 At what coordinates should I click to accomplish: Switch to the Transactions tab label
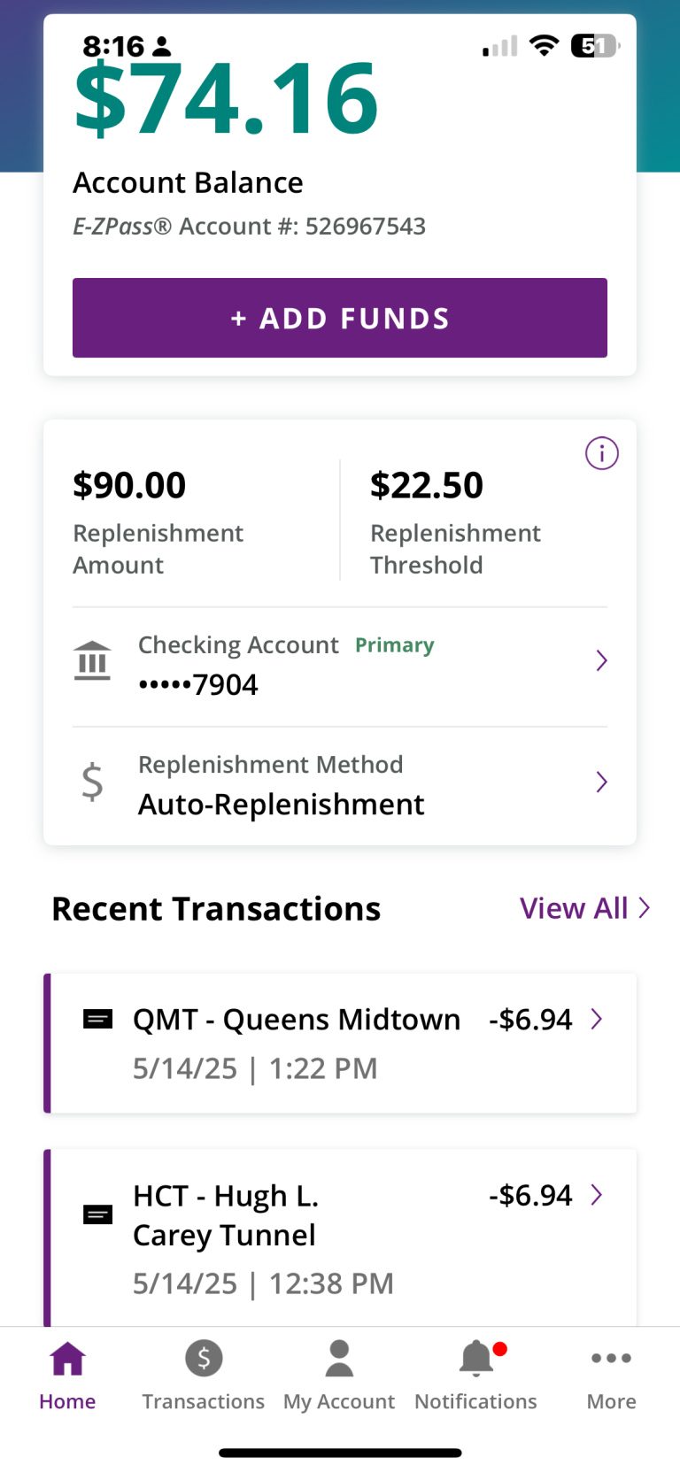(x=204, y=1401)
